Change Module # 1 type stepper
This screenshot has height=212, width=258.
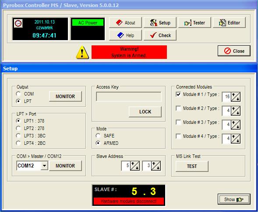coord(236,97)
